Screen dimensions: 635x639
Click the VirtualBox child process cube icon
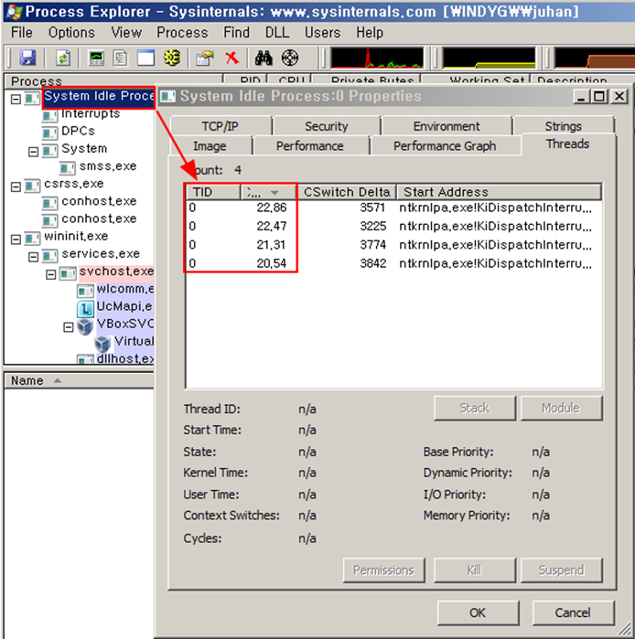click(102, 344)
